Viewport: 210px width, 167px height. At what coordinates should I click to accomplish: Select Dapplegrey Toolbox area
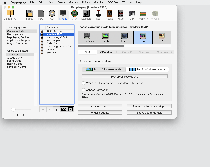21,37
